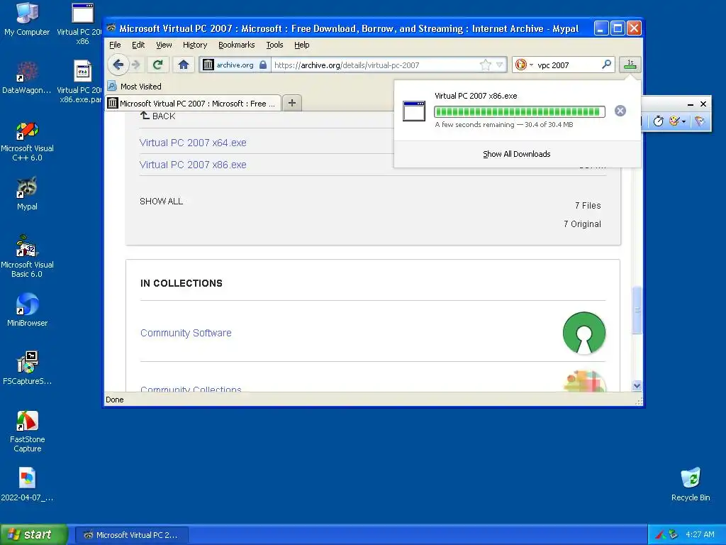
Task: Select Microsoft Visual C++ 6.0 shortcut
Action: coord(27,141)
